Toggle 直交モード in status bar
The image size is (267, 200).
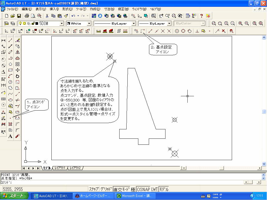tap(122, 189)
